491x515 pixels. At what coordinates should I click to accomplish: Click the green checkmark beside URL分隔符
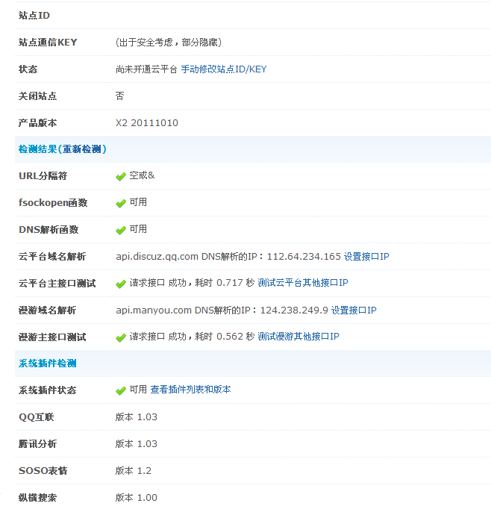pyautogui.click(x=121, y=176)
